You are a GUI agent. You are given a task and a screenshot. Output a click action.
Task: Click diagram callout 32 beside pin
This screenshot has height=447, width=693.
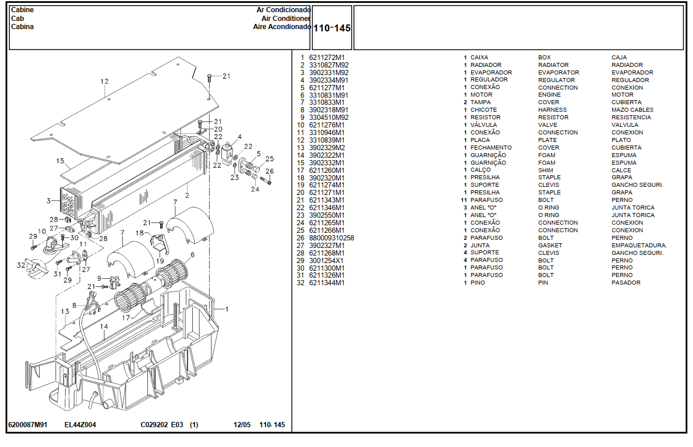[21, 265]
